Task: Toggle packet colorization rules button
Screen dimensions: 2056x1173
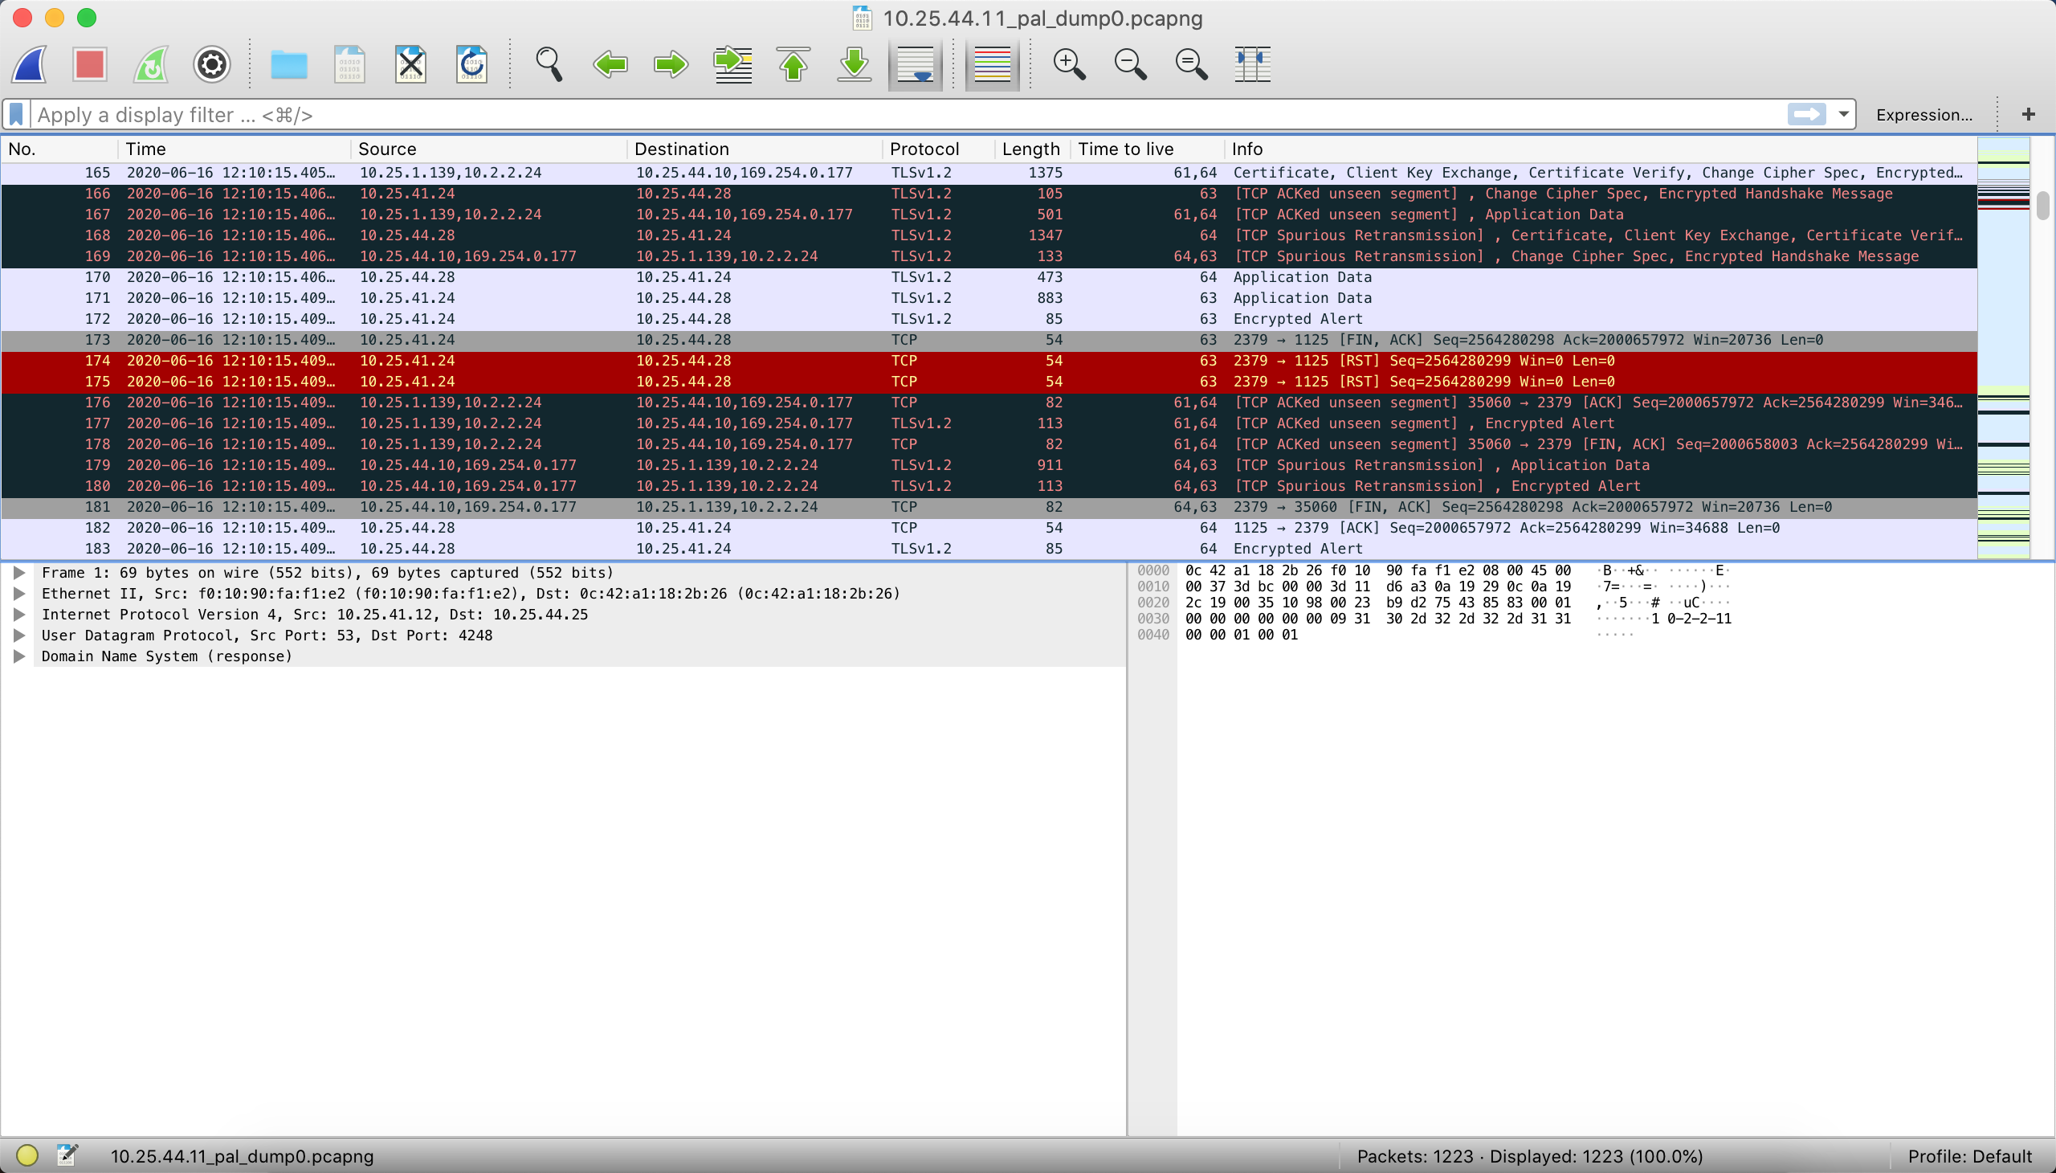Action: coord(991,64)
